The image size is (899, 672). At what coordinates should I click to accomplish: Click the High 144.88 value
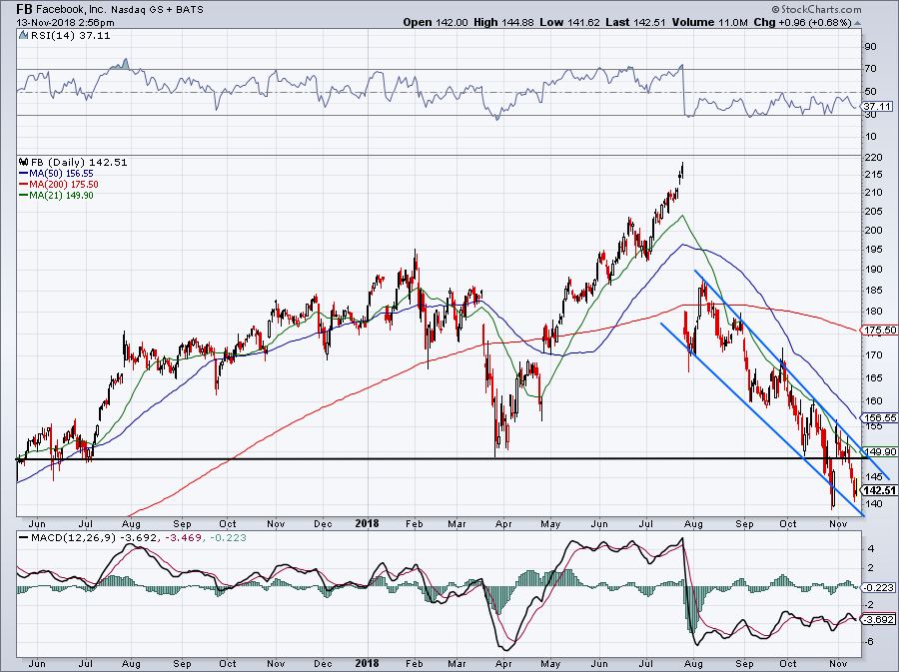pyautogui.click(x=503, y=22)
